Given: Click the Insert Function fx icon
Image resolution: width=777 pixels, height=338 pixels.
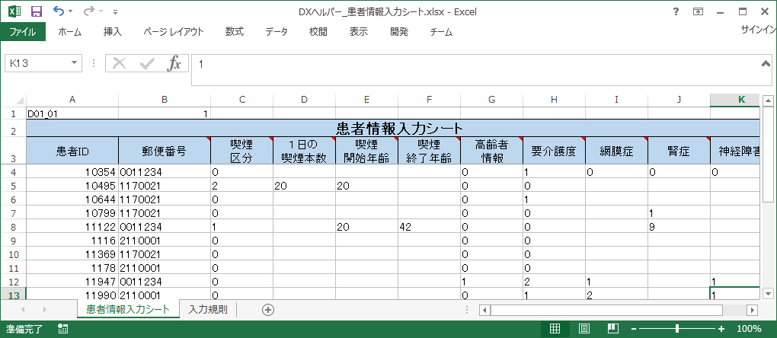Looking at the screenshot, I should point(174,64).
